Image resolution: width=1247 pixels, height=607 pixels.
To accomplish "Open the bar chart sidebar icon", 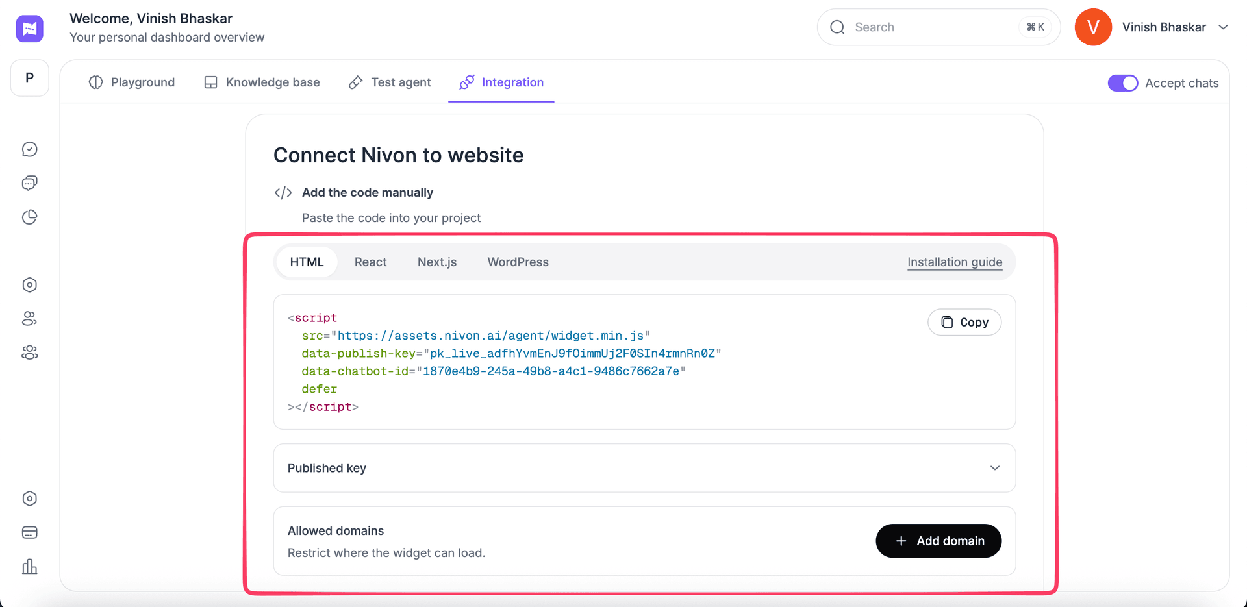I will coord(29,566).
